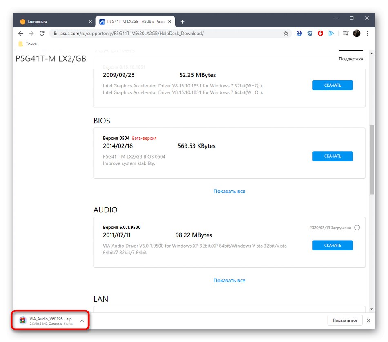This screenshot has width=388, height=342.
Task: Click the browser profile avatar
Action: [x=357, y=33]
